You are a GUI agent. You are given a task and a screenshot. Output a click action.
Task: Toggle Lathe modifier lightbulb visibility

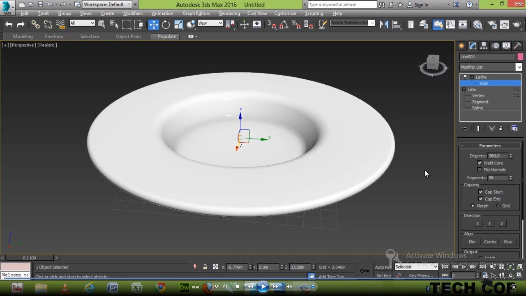465,77
